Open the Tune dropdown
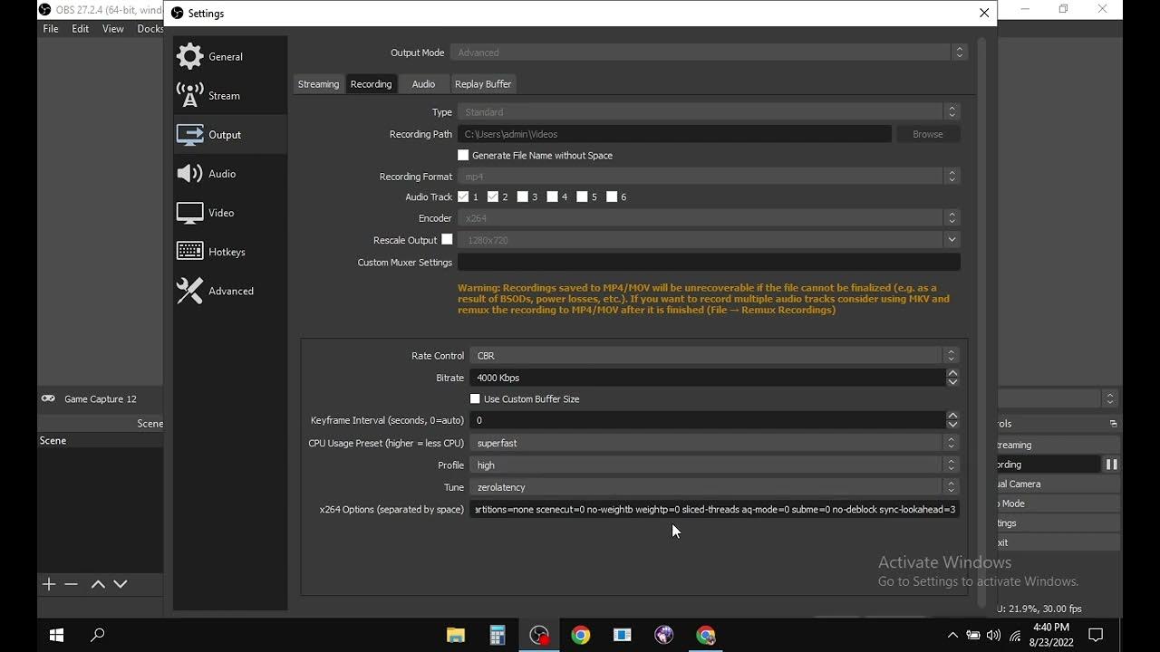This screenshot has height=652, width=1160. pyautogui.click(x=714, y=486)
